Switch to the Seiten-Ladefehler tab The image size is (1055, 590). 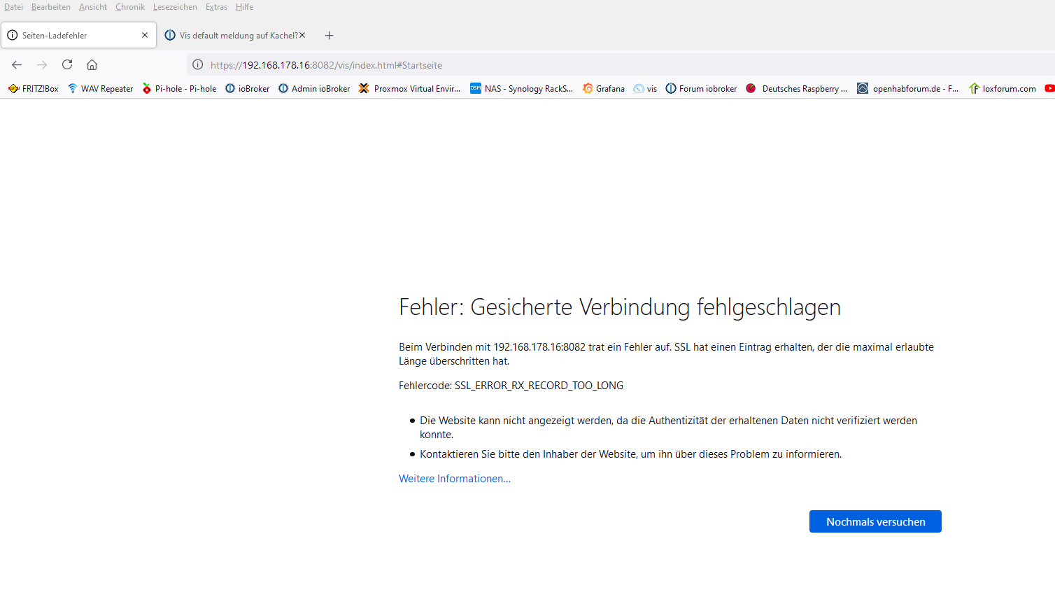click(78, 35)
